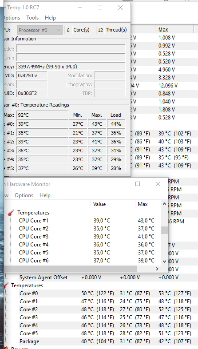Click the horizontal scrollbar right arrow

click(x=157, y=269)
